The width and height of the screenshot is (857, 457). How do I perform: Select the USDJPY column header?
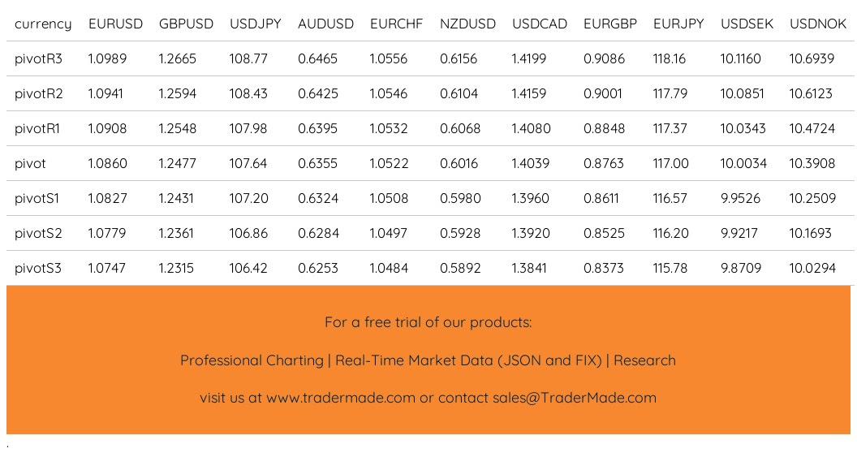tap(256, 24)
